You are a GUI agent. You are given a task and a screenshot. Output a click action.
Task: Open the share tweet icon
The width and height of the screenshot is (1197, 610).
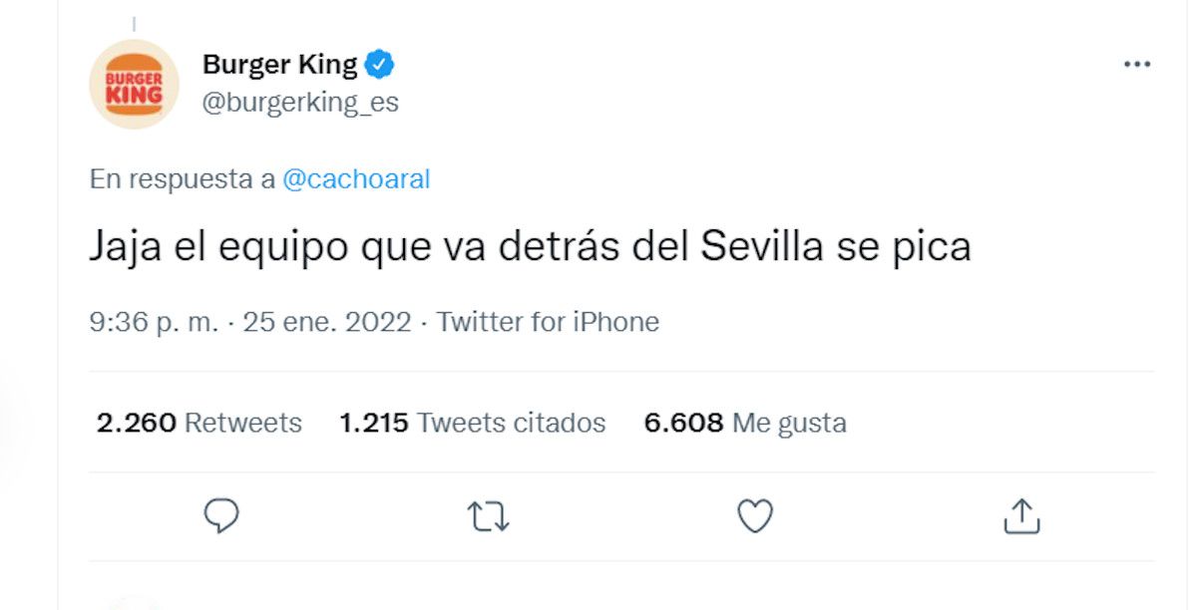(1021, 515)
